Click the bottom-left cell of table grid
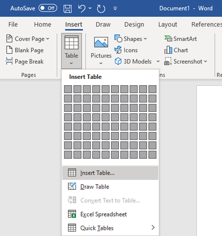The width and height of the screenshot is (222, 236). tap(68, 155)
